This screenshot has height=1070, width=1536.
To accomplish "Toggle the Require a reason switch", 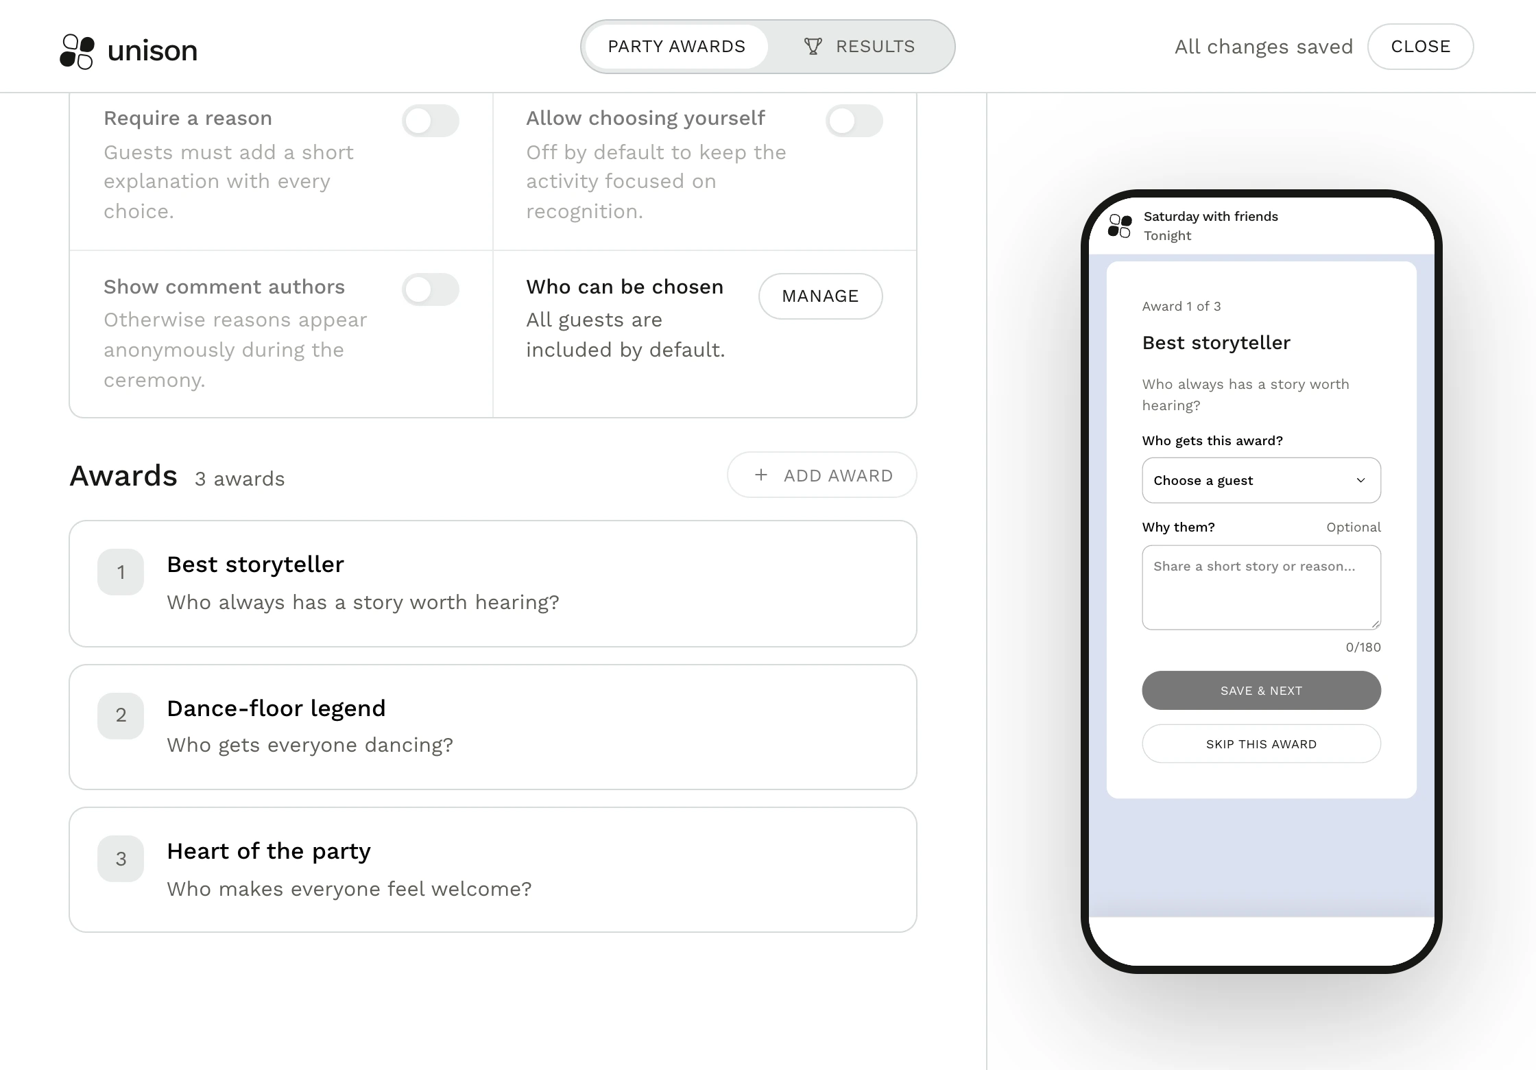I will [x=431, y=121].
